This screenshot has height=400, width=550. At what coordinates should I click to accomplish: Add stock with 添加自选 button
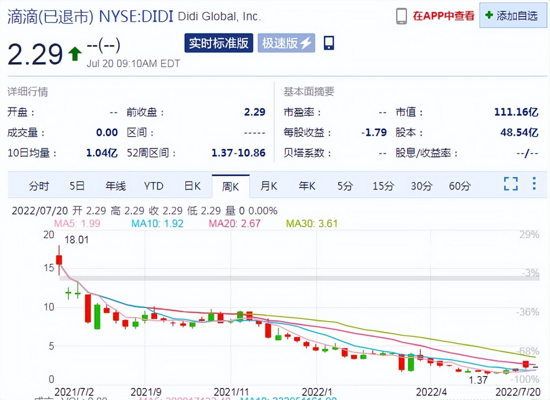pyautogui.click(x=513, y=15)
